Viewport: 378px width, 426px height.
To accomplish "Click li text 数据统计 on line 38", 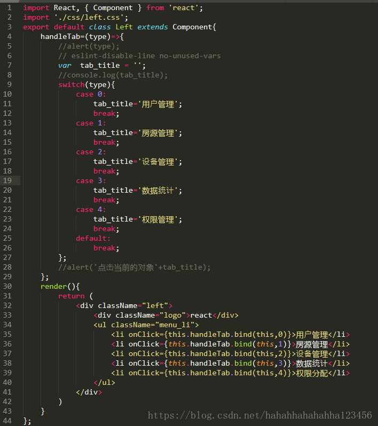I will (312, 363).
